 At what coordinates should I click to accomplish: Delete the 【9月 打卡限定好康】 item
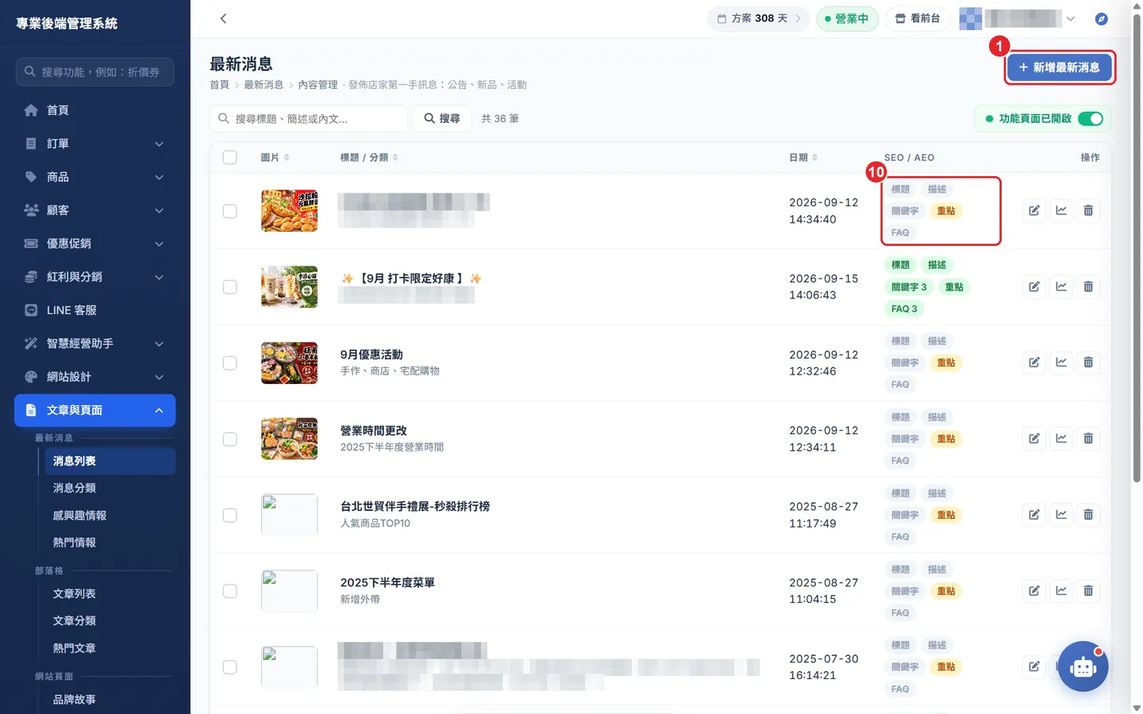coord(1088,286)
